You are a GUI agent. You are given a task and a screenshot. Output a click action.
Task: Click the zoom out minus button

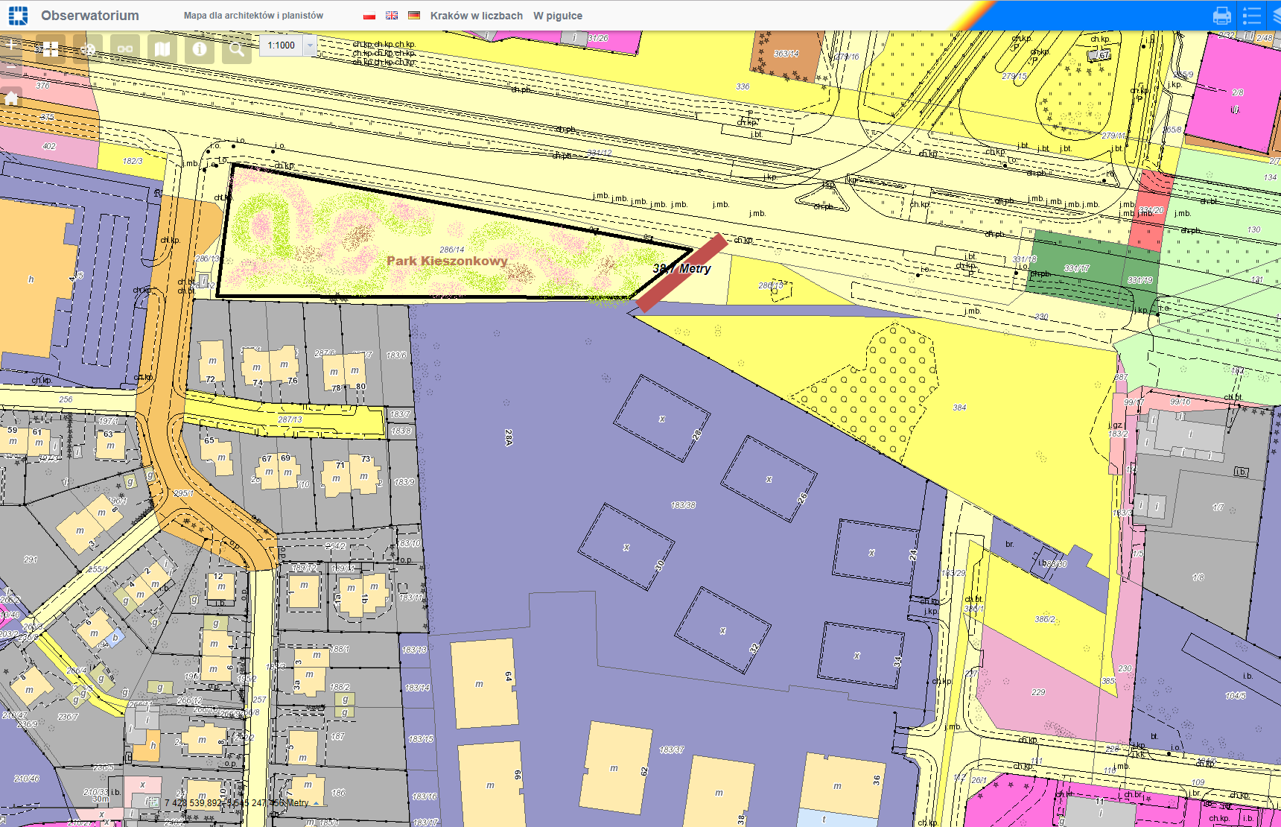[11, 67]
